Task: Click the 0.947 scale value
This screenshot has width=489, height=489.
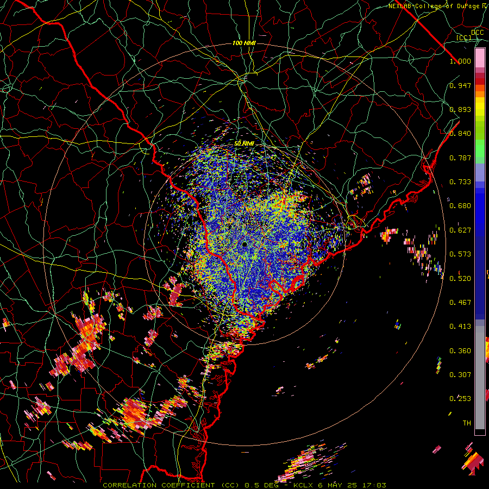Action: [460, 85]
